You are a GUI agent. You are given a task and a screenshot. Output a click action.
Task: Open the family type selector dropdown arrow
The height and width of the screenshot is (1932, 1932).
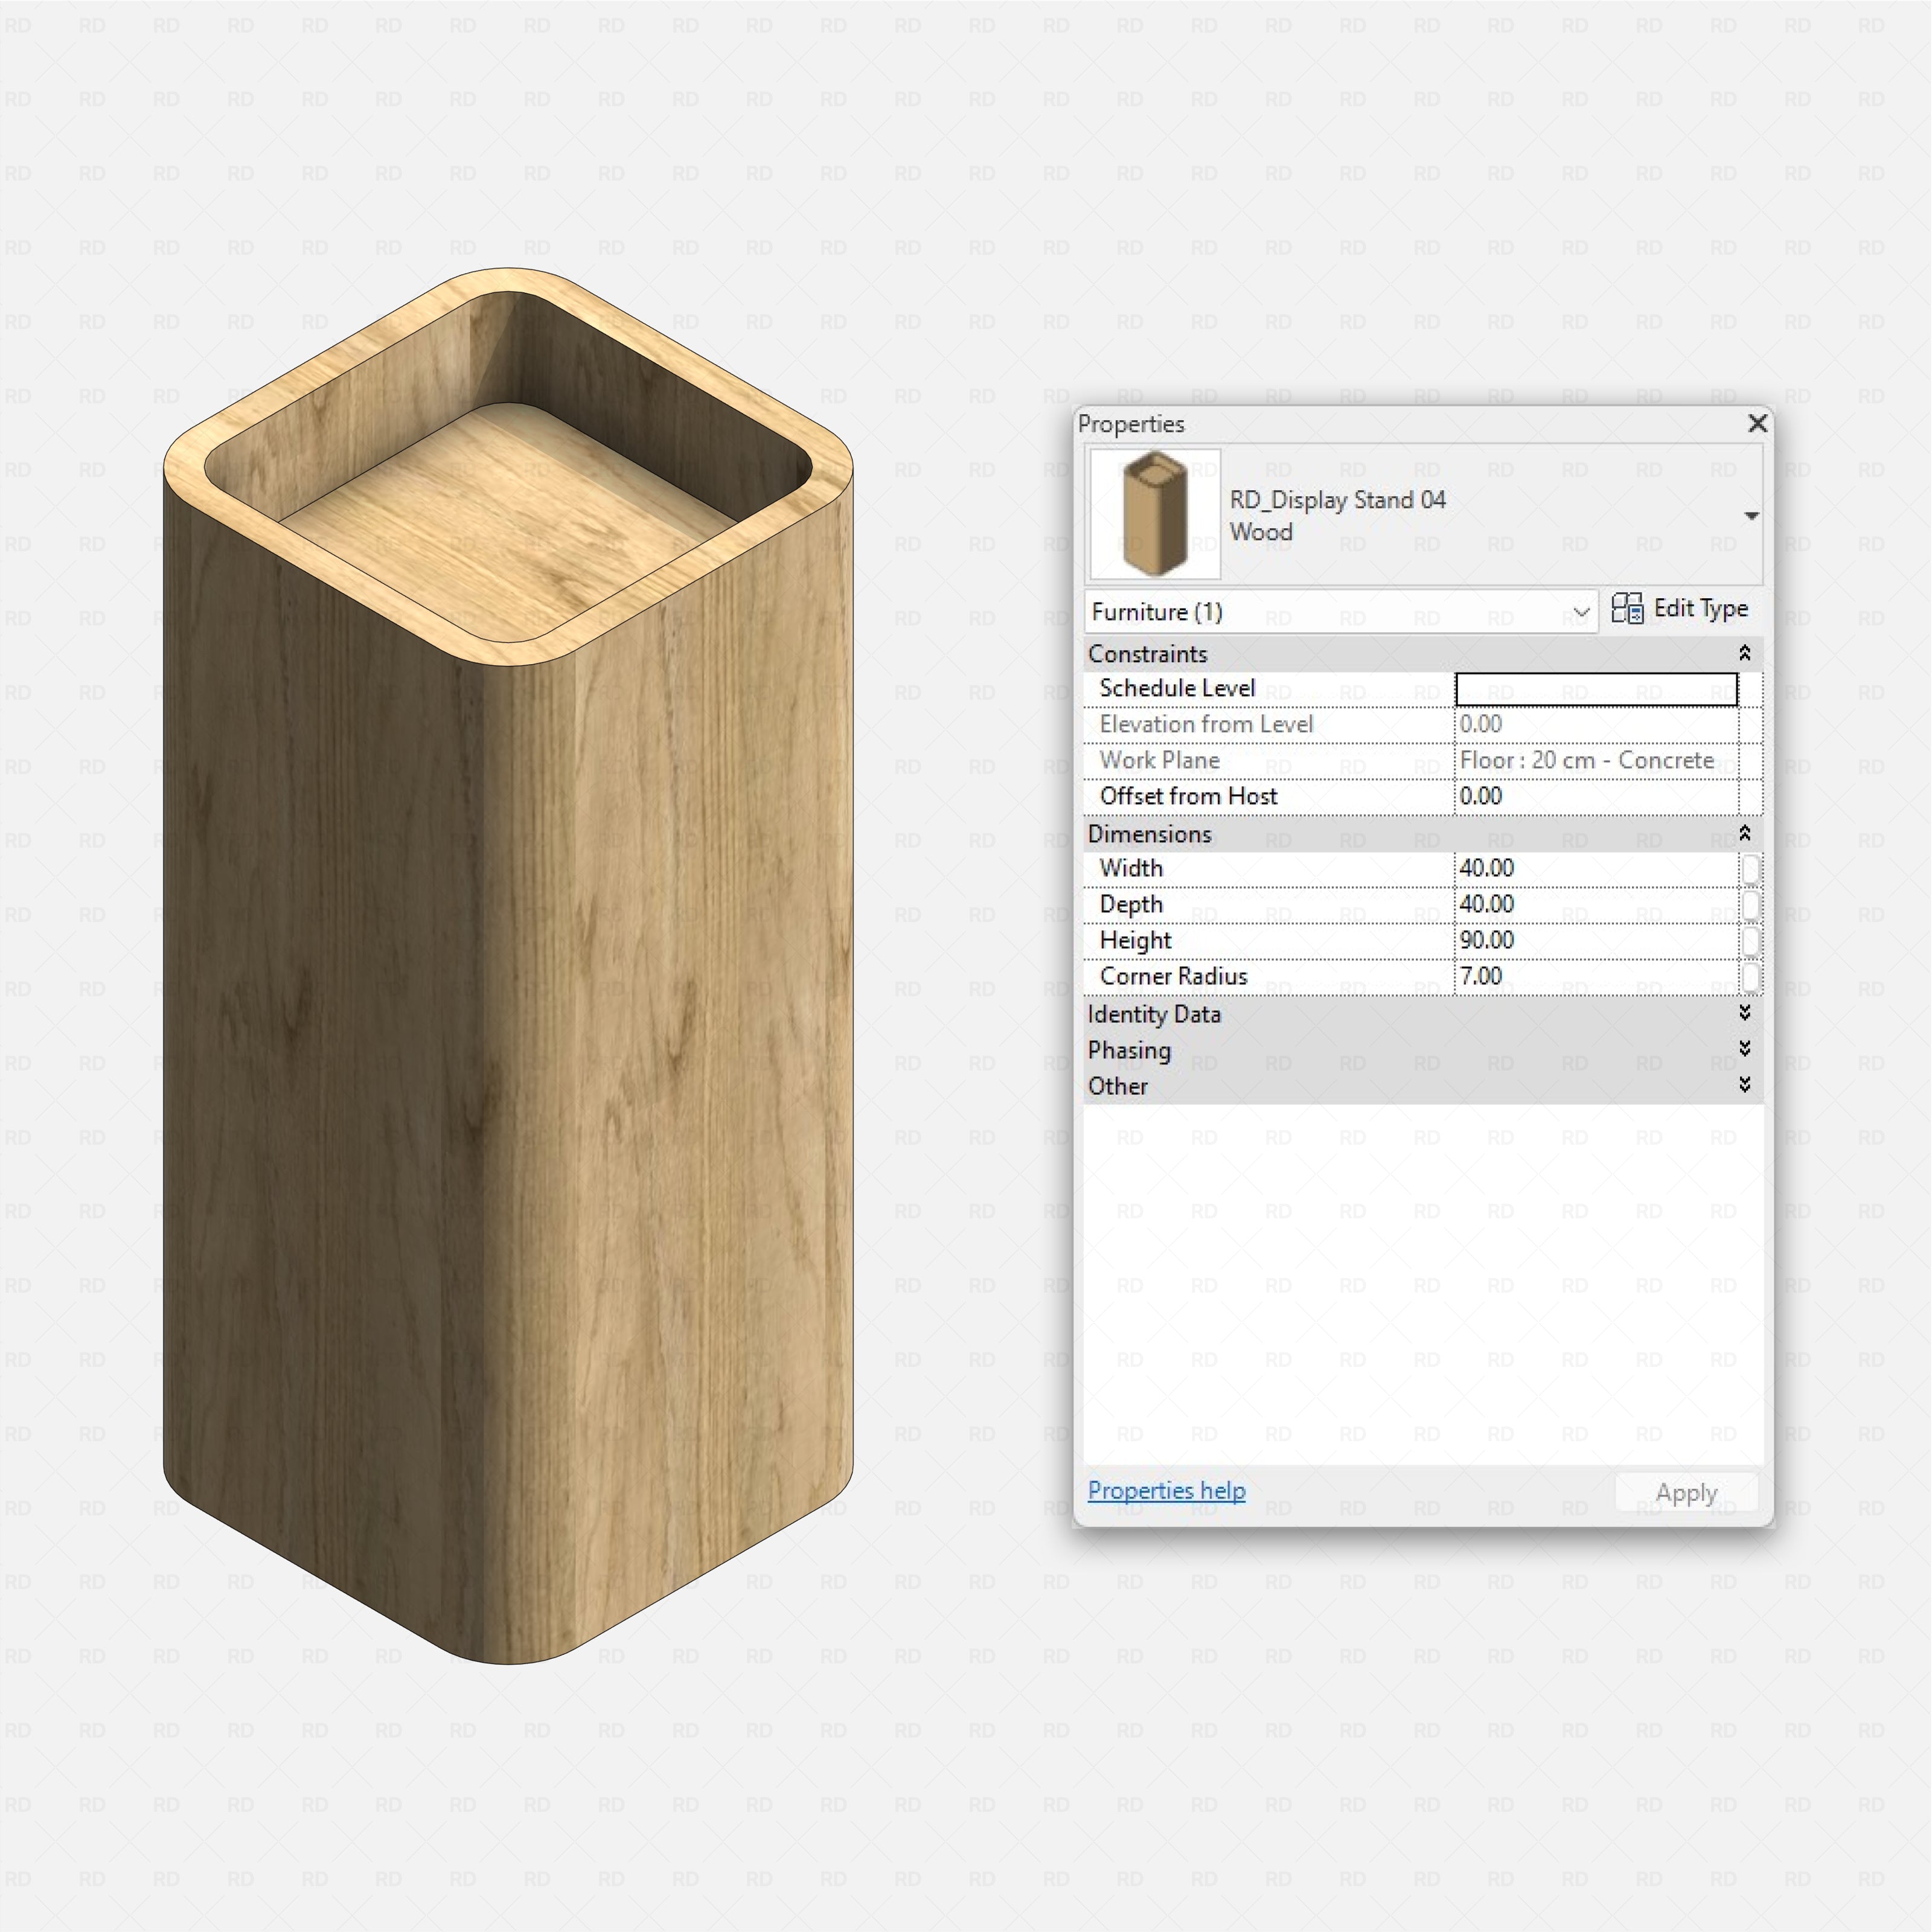(1751, 516)
